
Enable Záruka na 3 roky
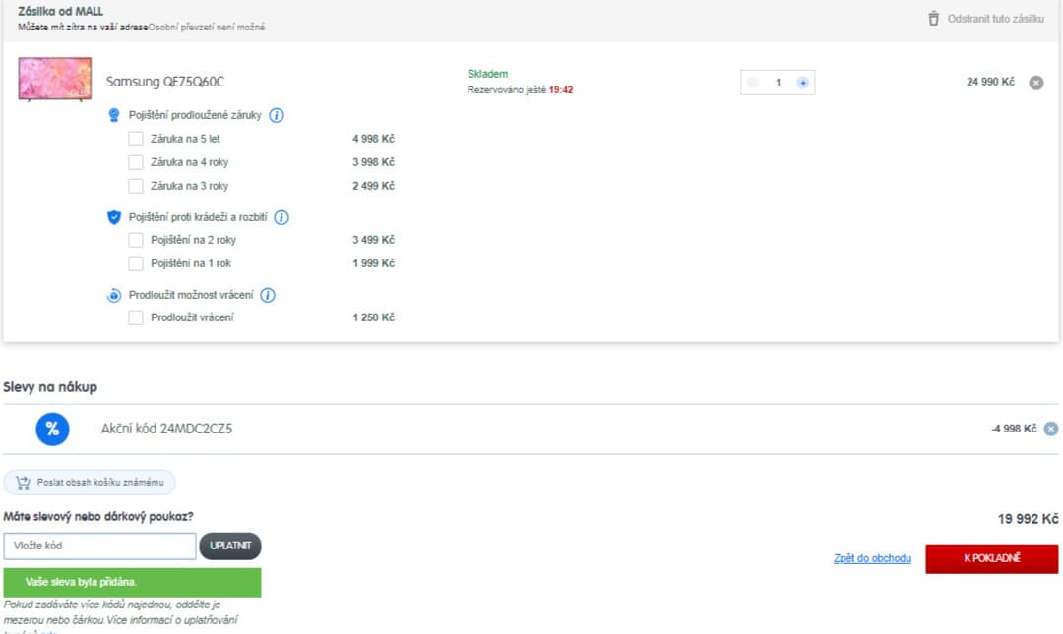pos(136,186)
